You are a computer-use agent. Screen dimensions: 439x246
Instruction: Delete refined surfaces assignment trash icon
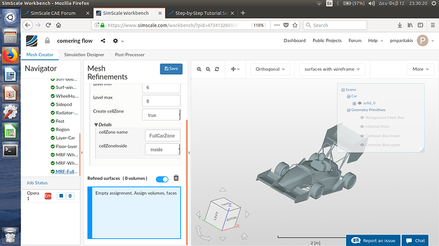(x=176, y=178)
